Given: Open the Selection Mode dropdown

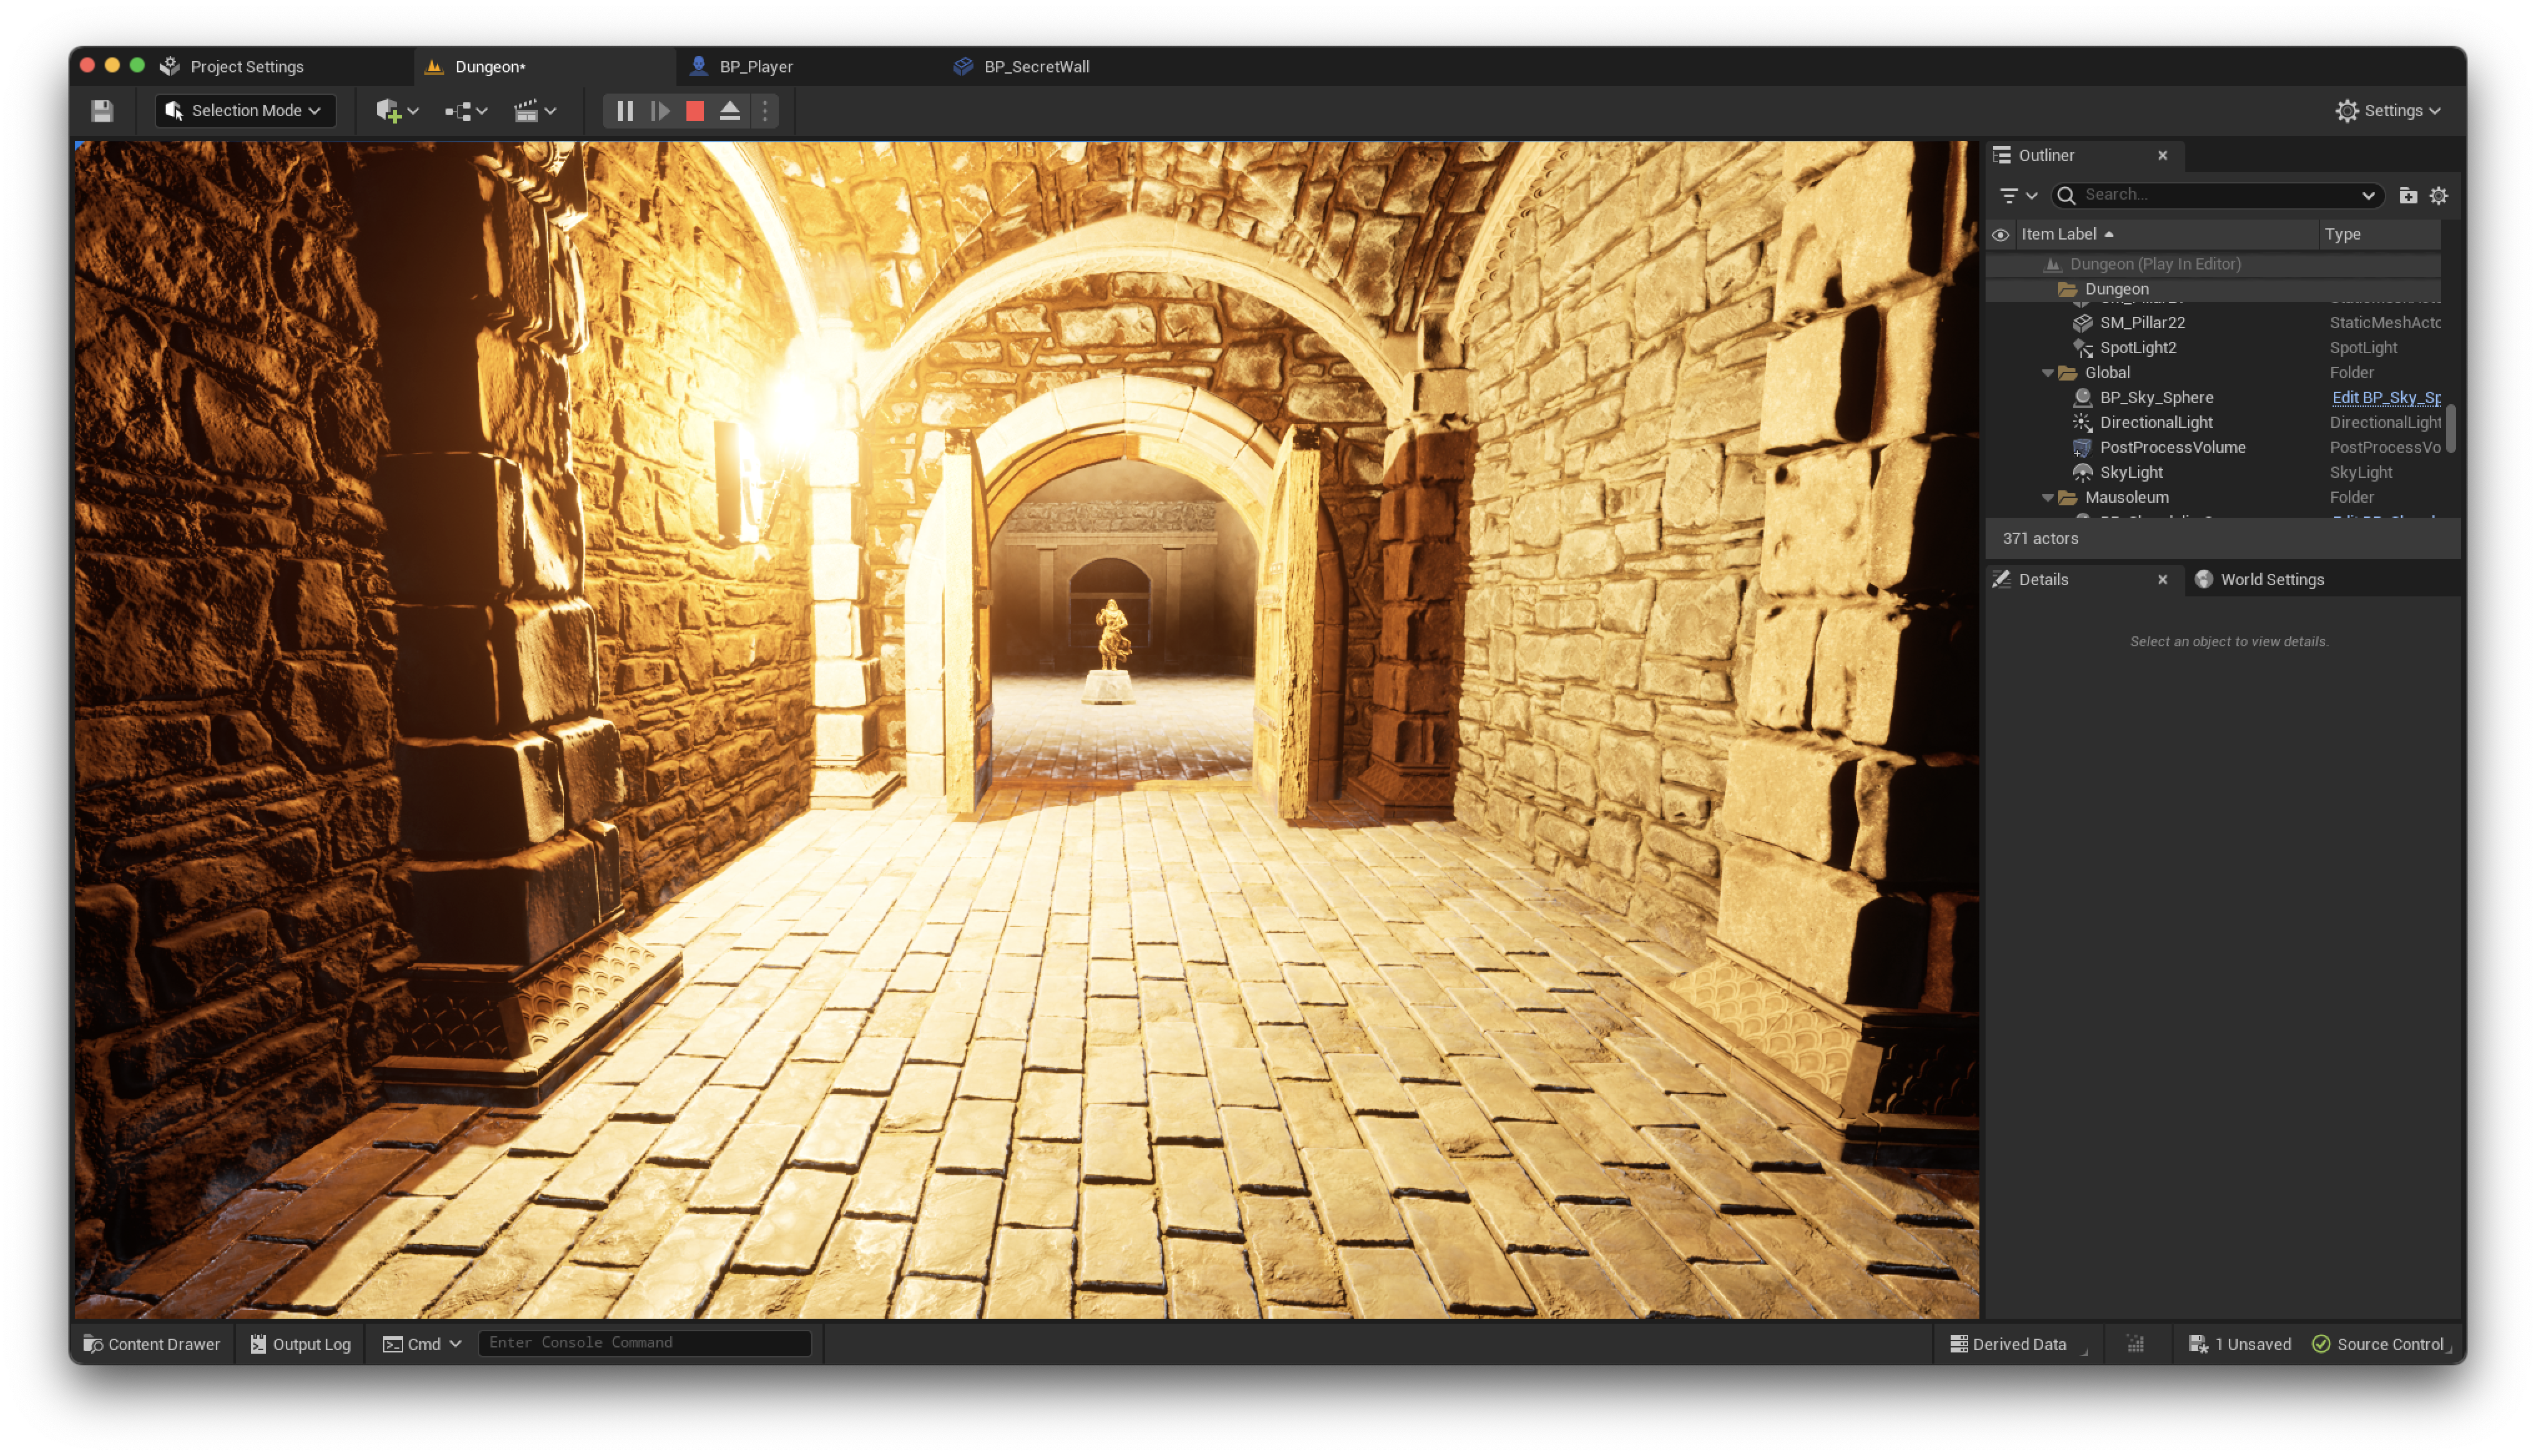Looking at the screenshot, I should click(246, 111).
